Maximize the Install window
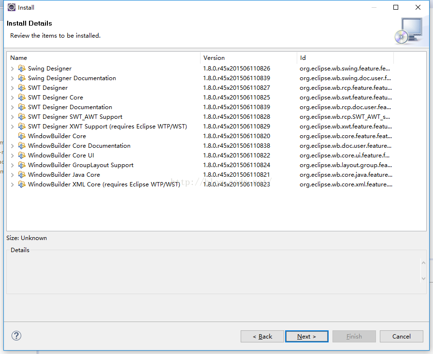The height and width of the screenshot is (354, 433). (396, 7)
